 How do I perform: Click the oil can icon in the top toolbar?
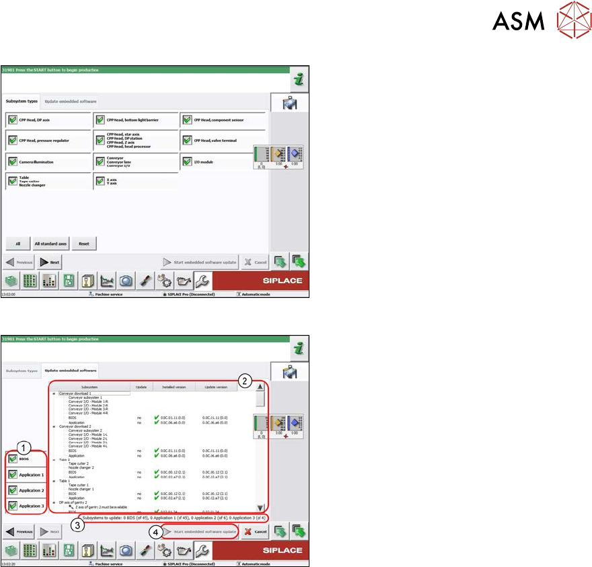coord(184,281)
